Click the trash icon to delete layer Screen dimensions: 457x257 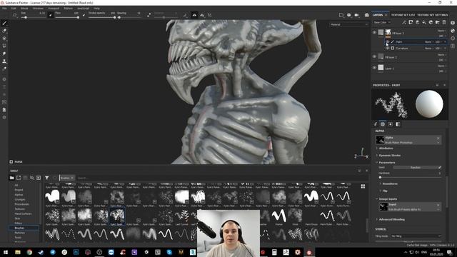(444, 22)
